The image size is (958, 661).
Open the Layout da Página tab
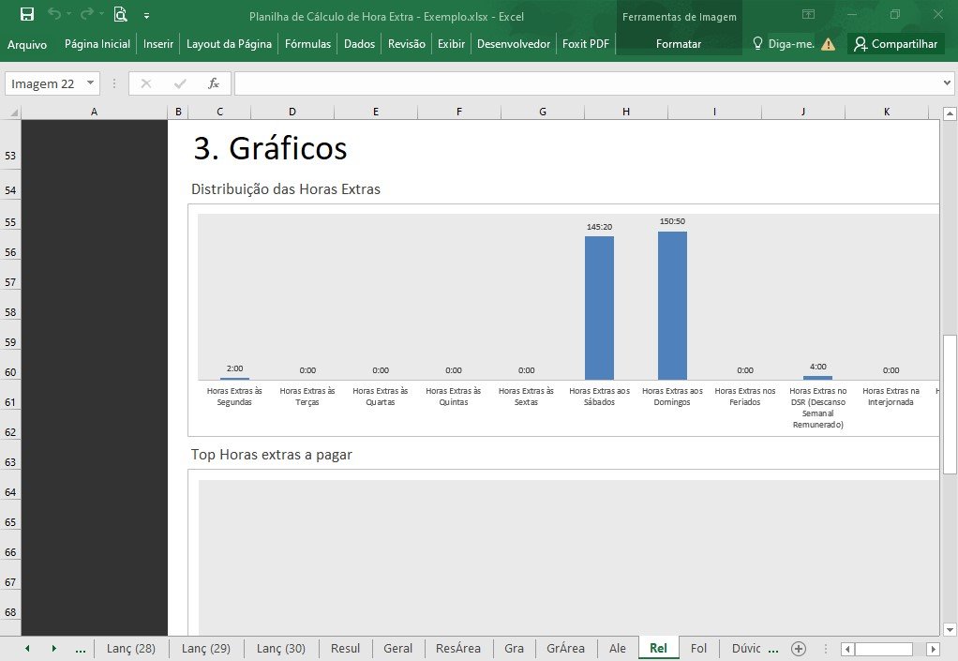click(x=229, y=44)
